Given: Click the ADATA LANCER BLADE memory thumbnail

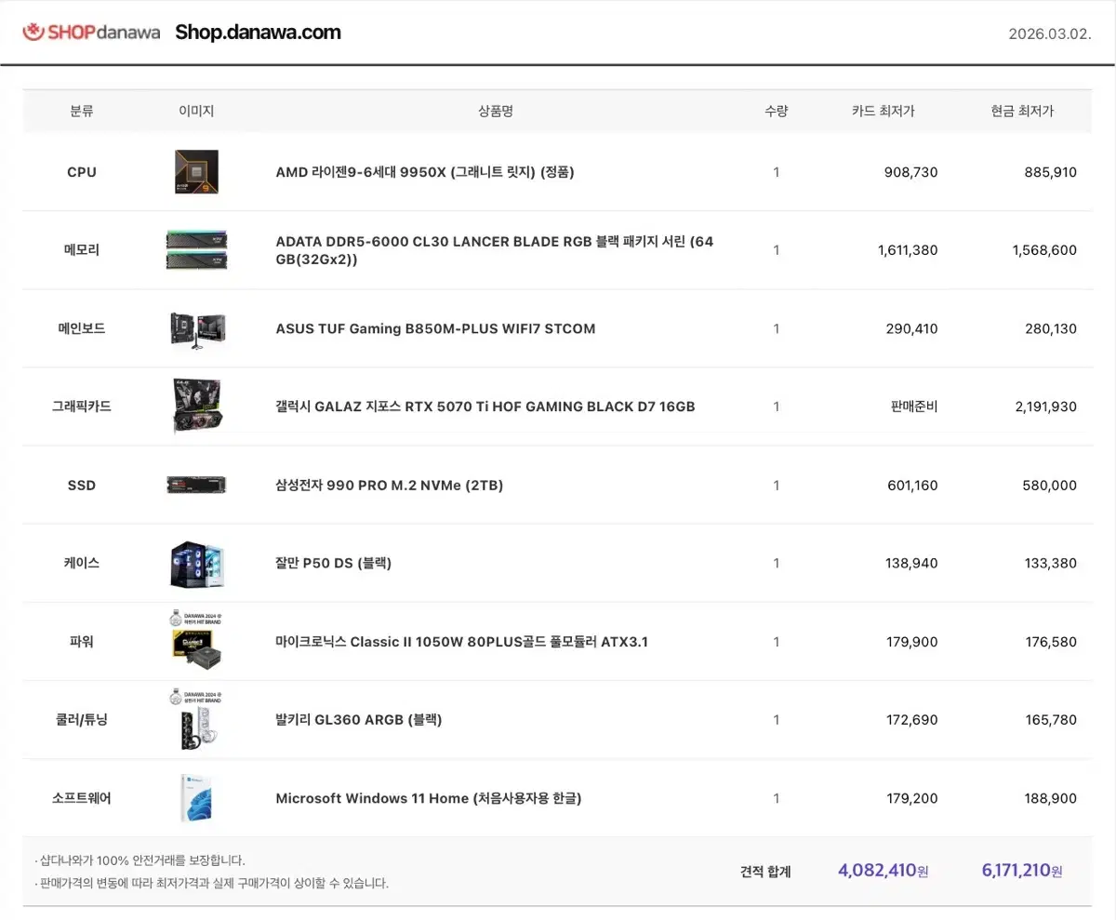Looking at the screenshot, I should coord(196,250).
